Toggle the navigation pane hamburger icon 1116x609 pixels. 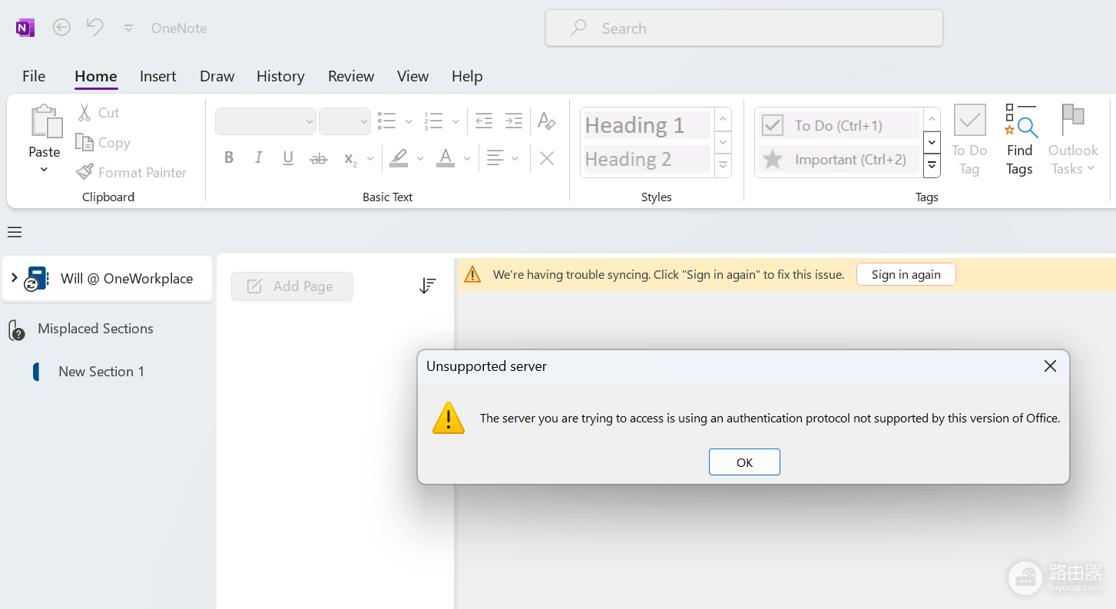pyautogui.click(x=15, y=232)
